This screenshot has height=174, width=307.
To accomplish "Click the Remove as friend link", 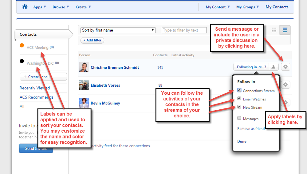I will pos(251,129).
